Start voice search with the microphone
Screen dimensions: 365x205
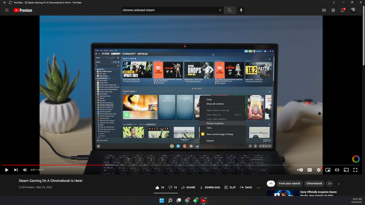241,10
